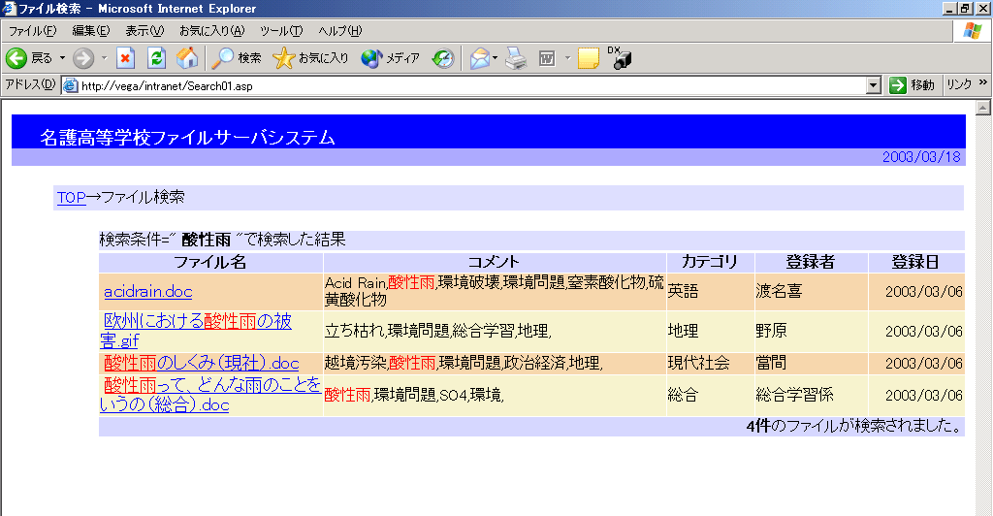The height and width of the screenshot is (516, 993).
Task: Open the History clock icon
Action: tap(443, 58)
